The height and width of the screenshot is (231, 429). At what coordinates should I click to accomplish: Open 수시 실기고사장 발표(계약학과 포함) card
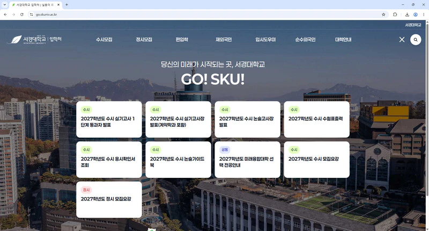tap(178, 119)
